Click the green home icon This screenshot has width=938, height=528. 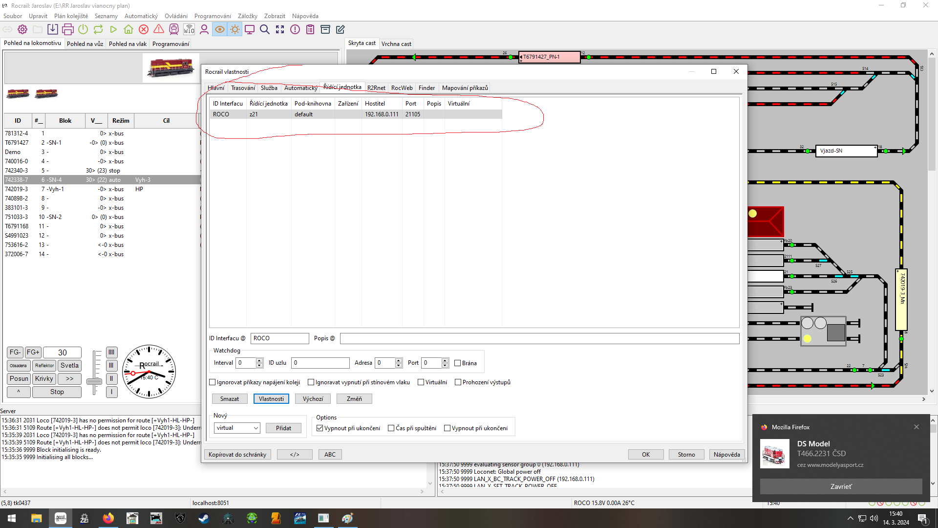click(x=128, y=29)
